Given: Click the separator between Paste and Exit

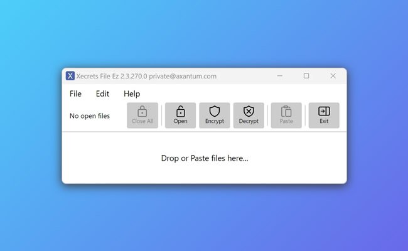Looking at the screenshot, I should tap(305, 115).
